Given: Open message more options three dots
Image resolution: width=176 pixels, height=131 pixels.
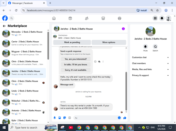Looking at the screenshot, I should click(x=103, y=62).
